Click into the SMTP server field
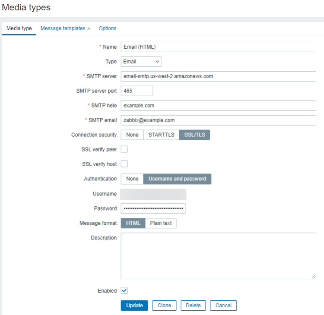Image resolution: width=324 pixels, height=315 pixels. coord(218,76)
